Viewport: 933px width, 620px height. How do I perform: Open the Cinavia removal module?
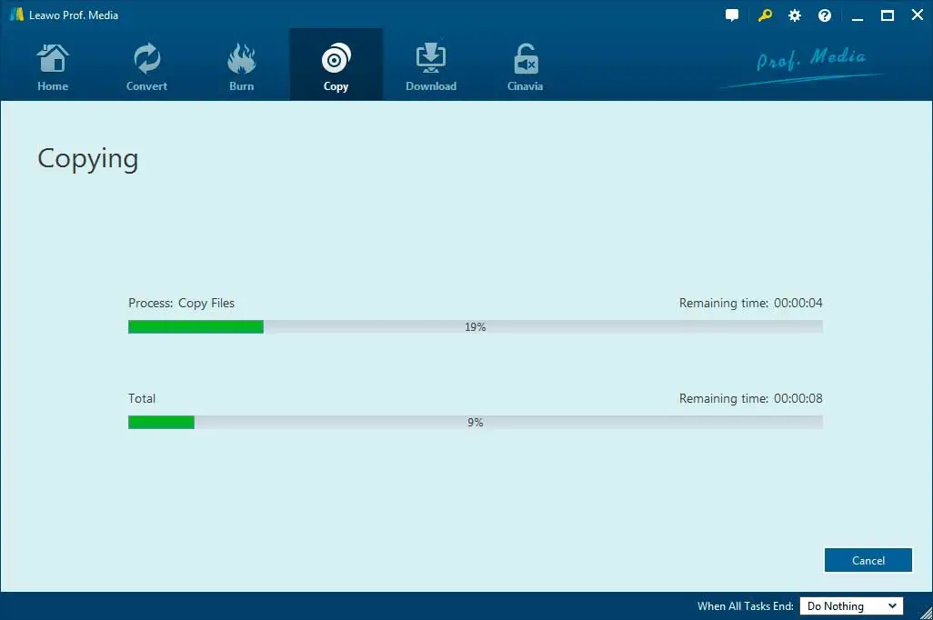[525, 66]
